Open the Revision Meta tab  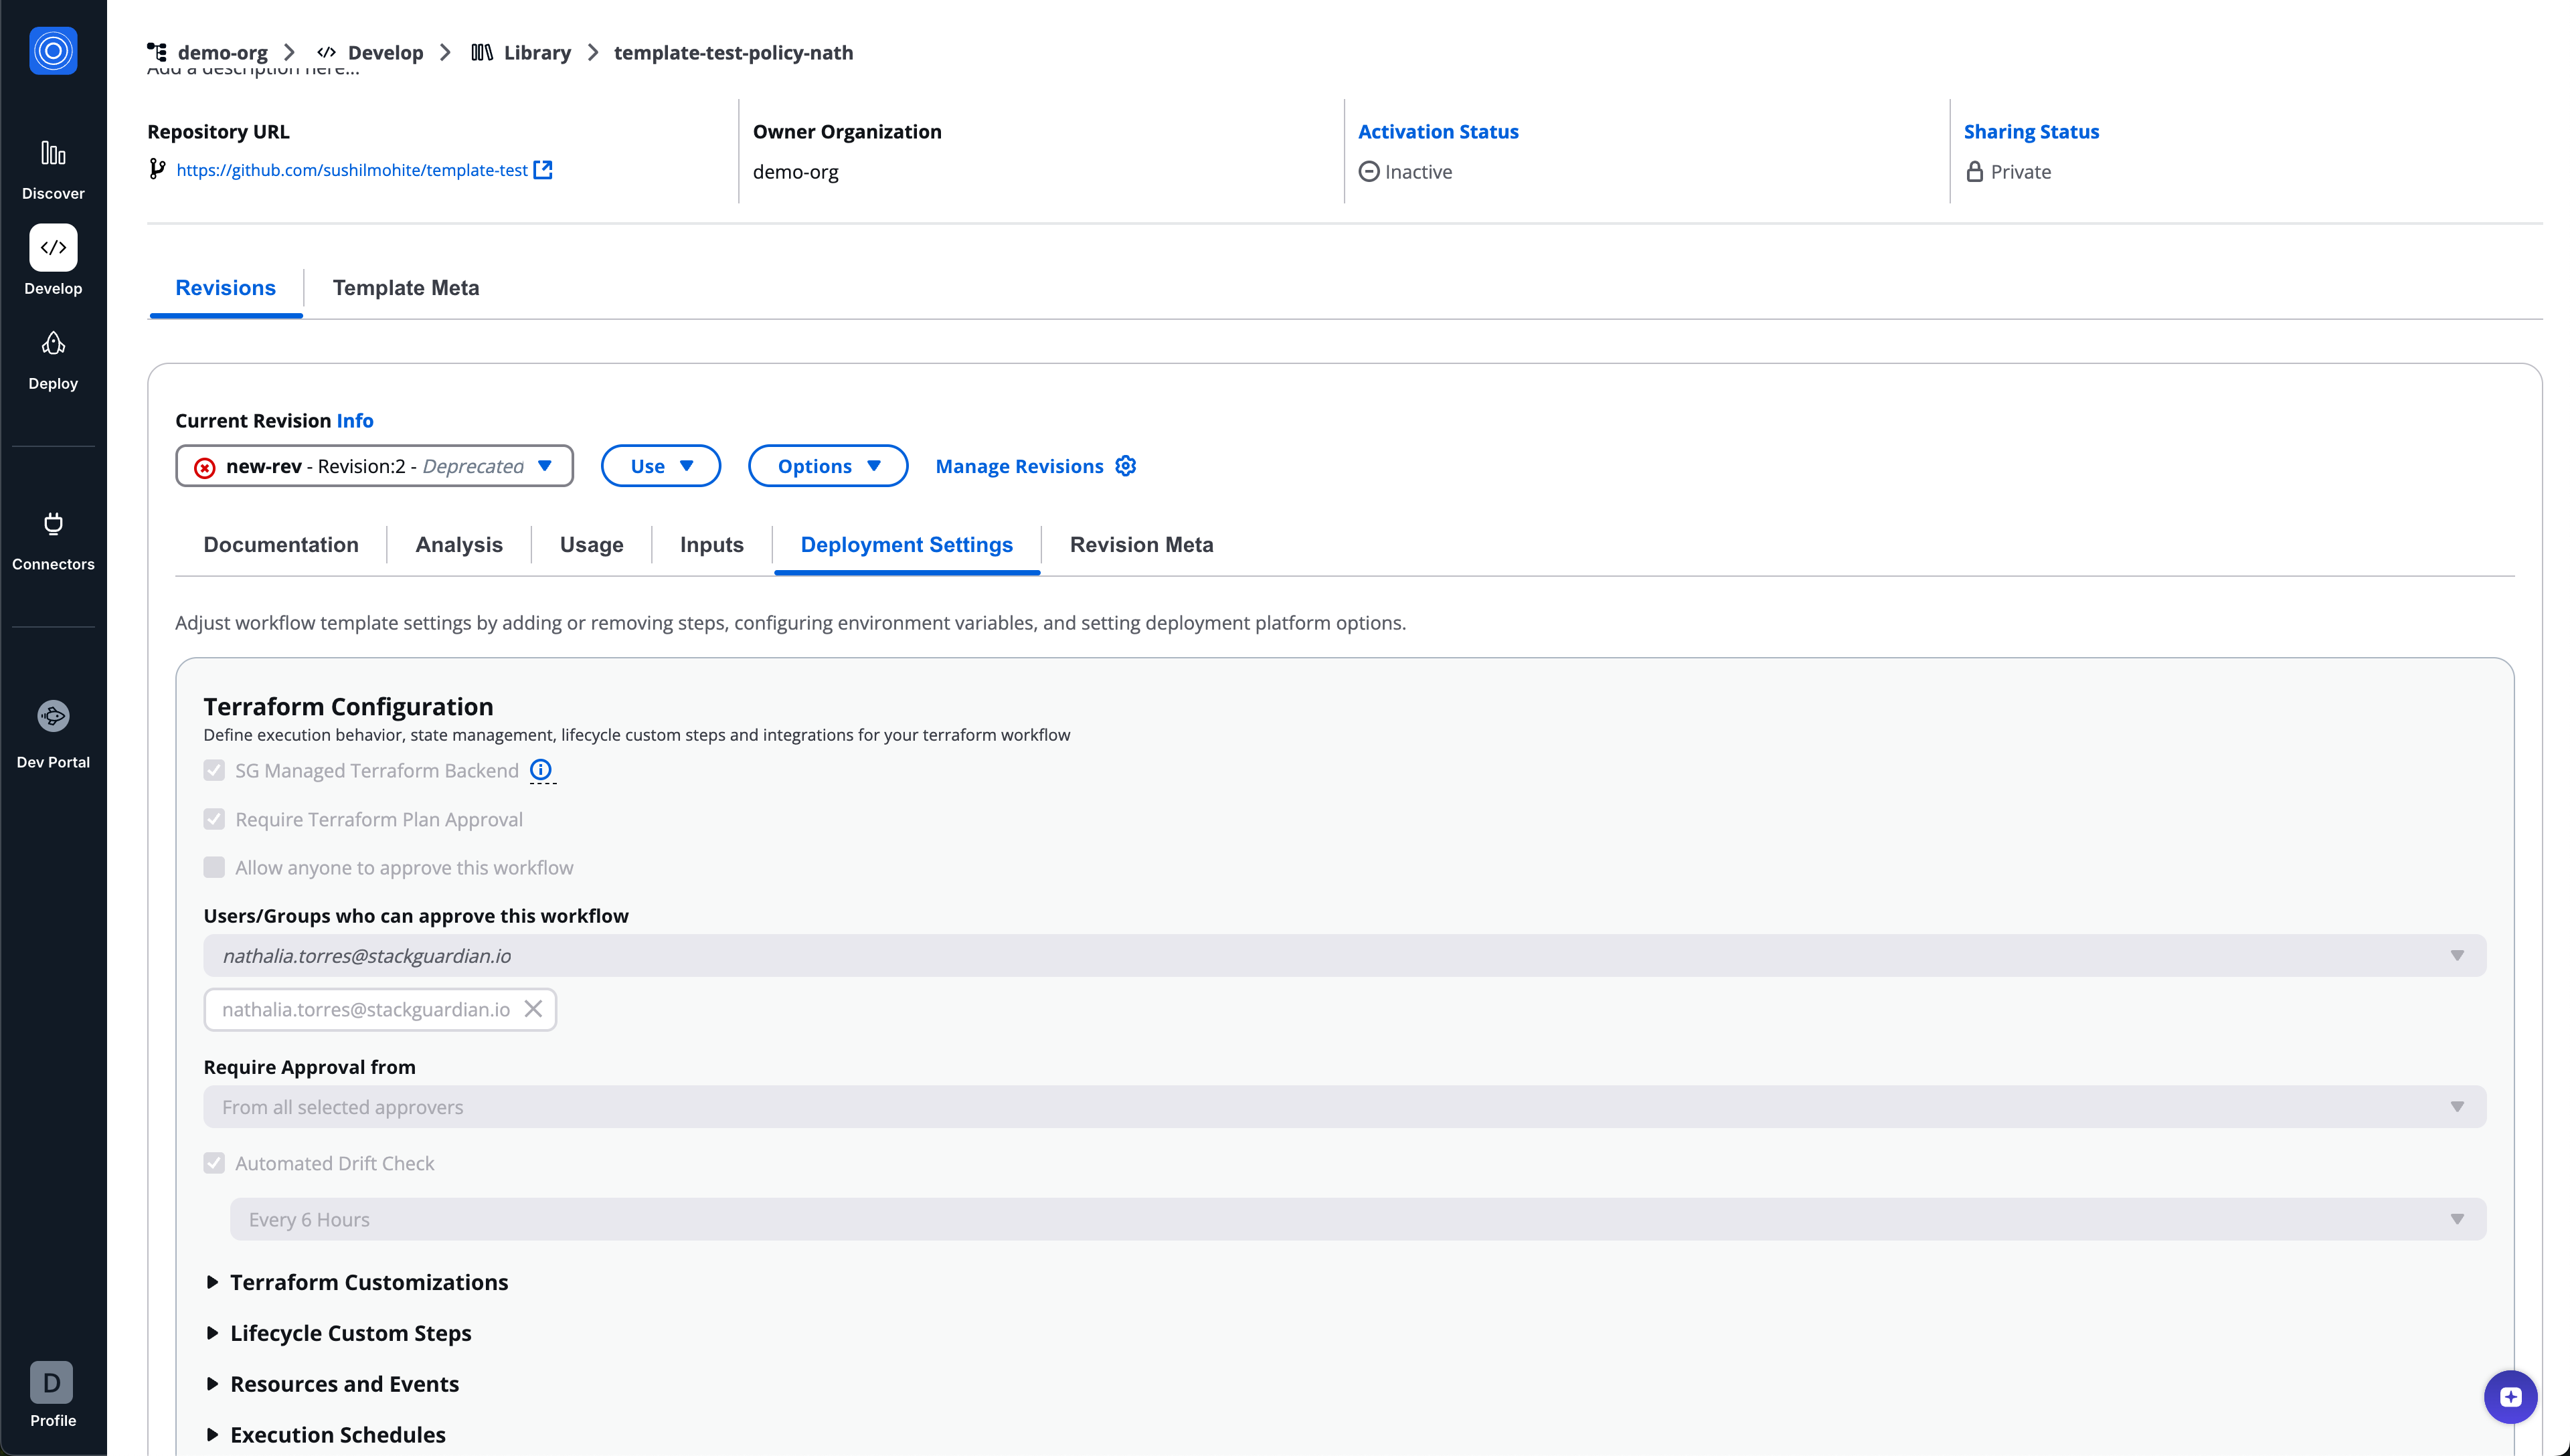[x=1141, y=545]
